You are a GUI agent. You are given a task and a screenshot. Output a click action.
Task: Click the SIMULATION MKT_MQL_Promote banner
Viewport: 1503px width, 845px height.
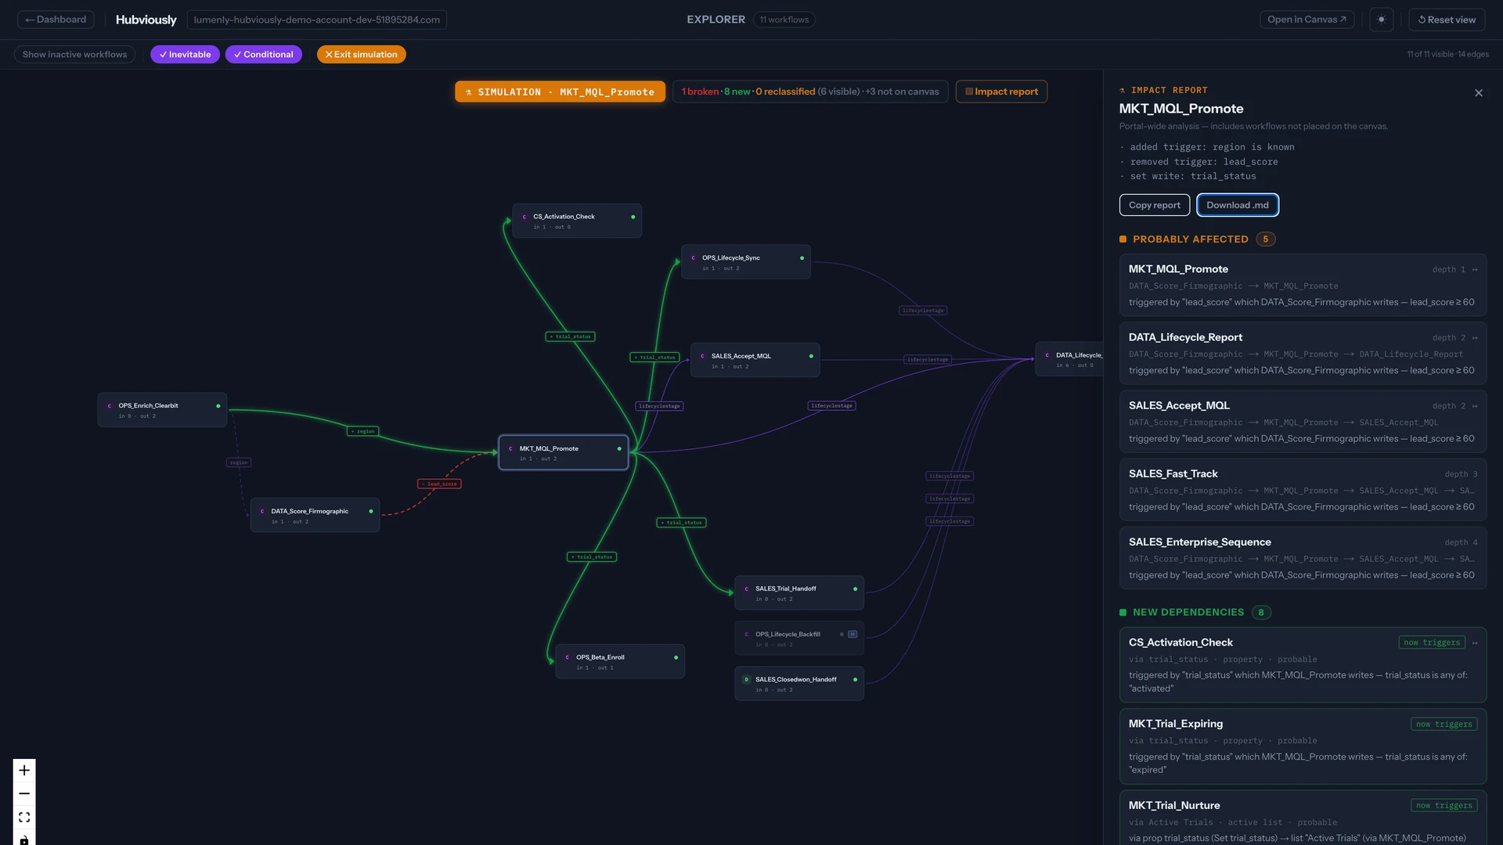560,92
